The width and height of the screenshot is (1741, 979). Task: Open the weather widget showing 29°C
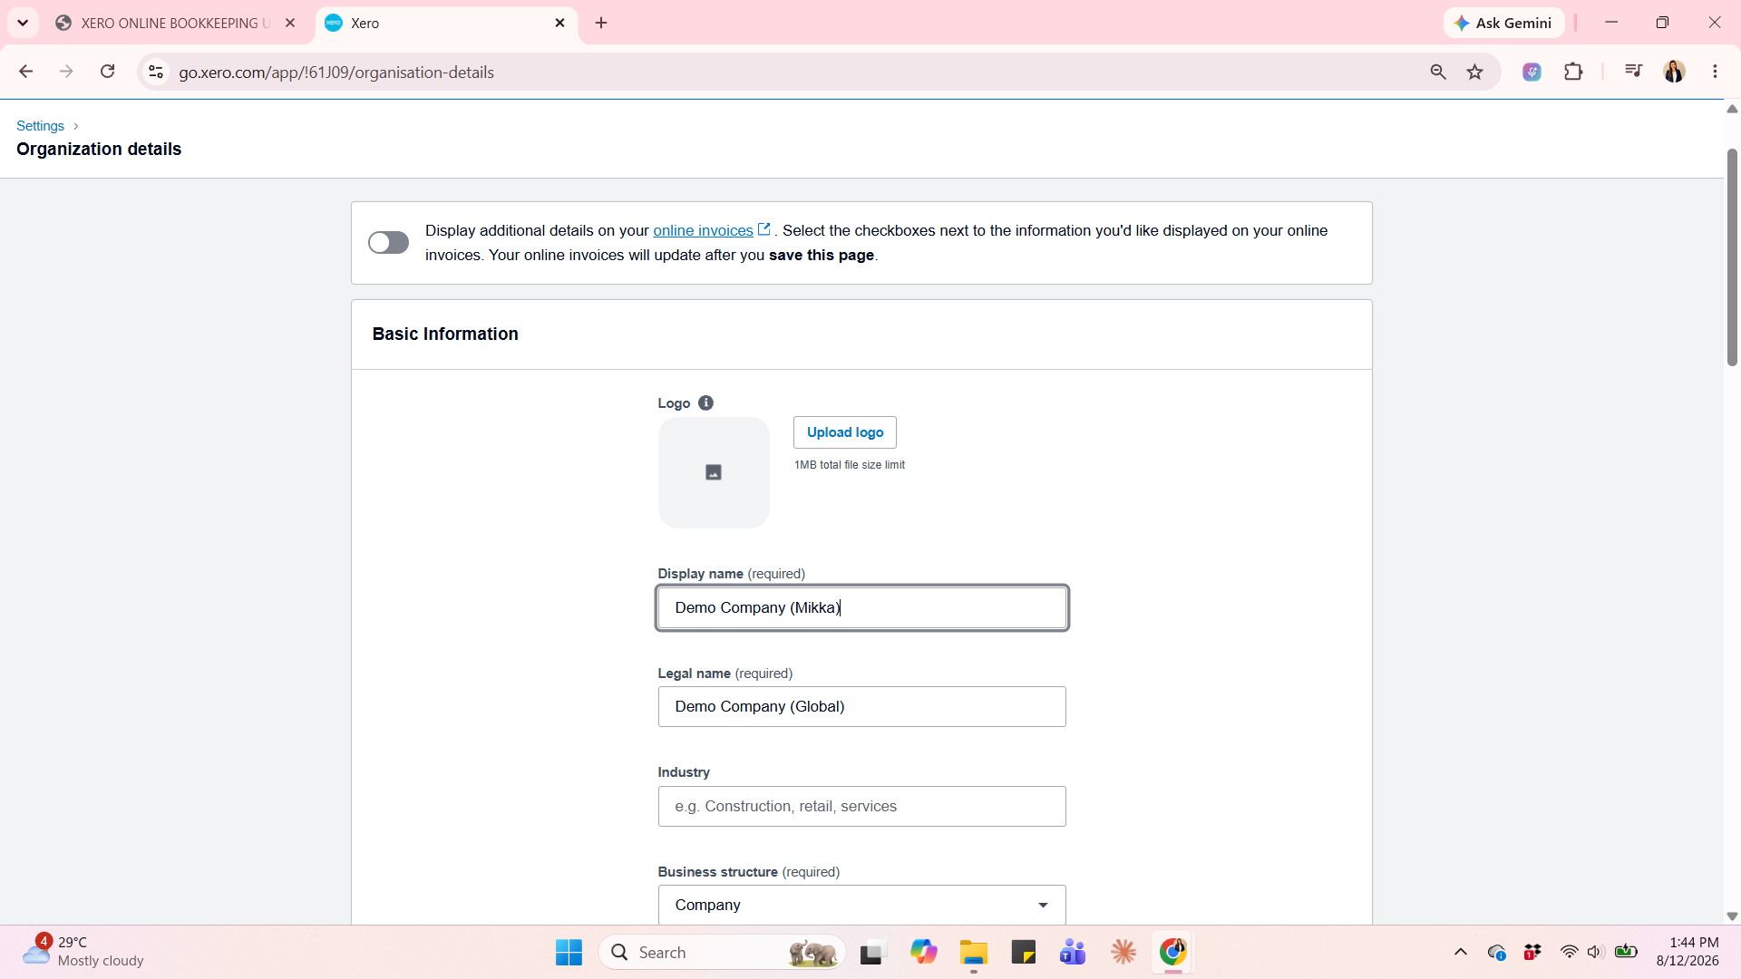83,952
